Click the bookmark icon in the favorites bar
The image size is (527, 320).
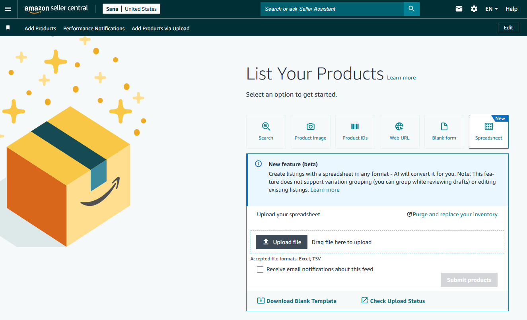8,28
